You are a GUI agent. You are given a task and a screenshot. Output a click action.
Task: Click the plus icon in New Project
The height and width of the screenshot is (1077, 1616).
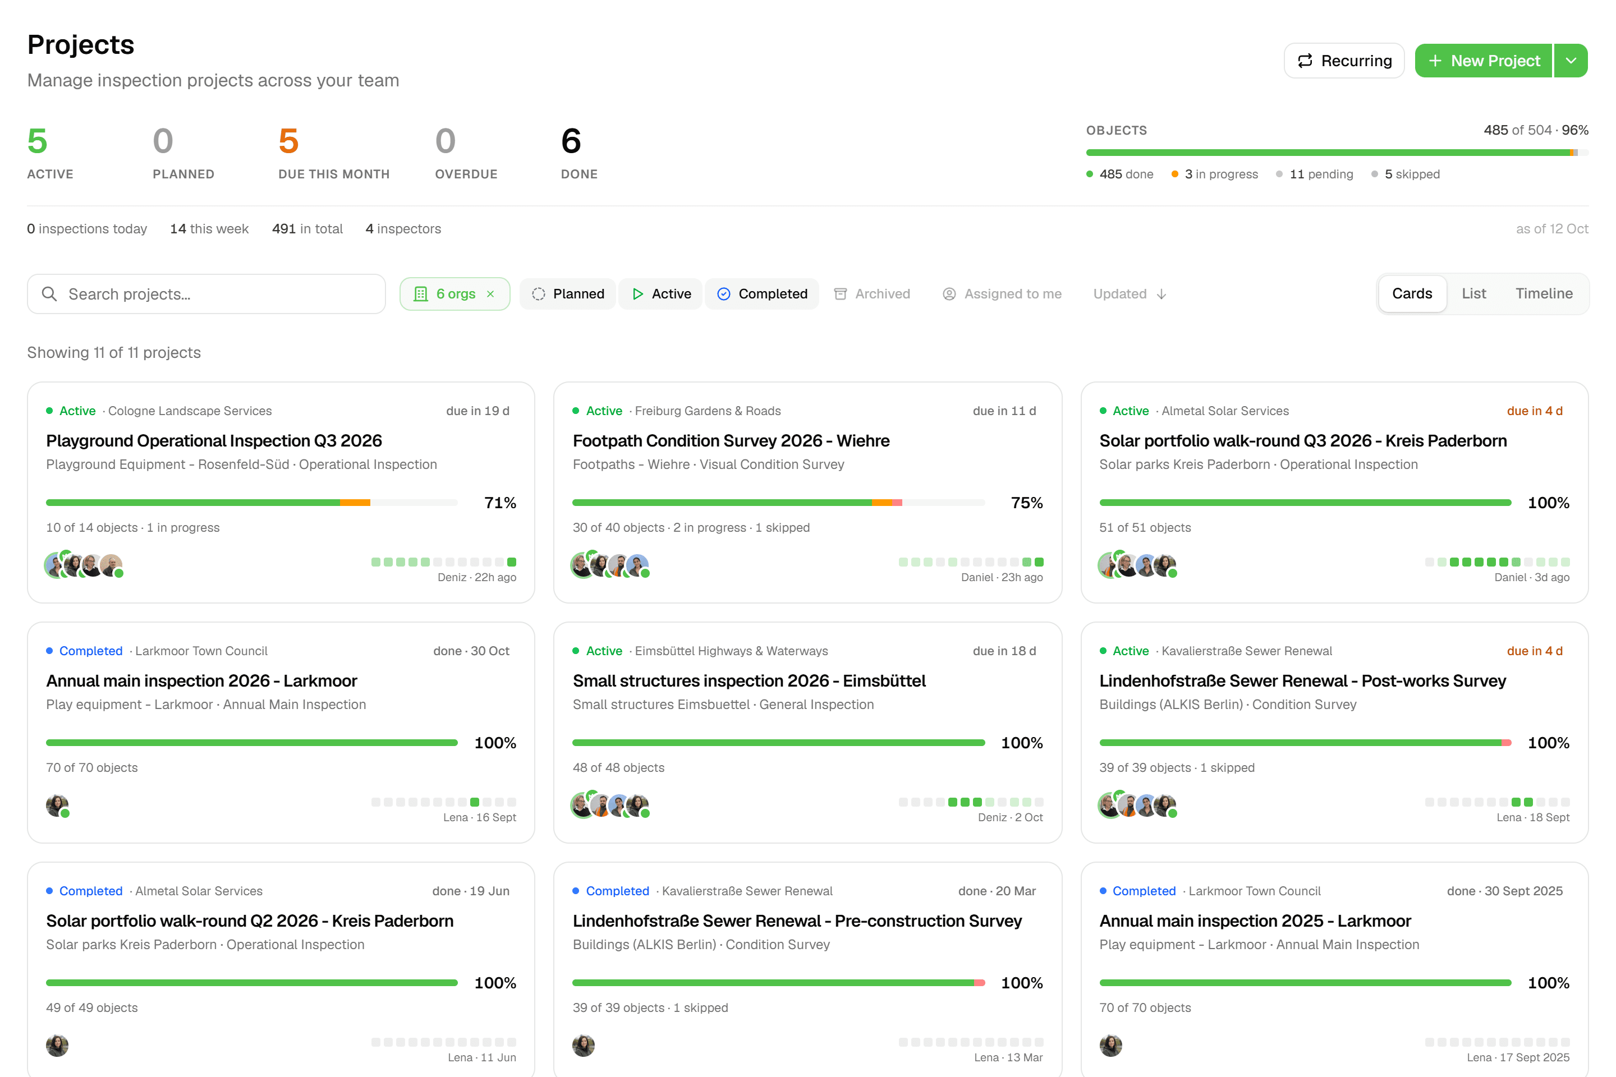click(1435, 61)
